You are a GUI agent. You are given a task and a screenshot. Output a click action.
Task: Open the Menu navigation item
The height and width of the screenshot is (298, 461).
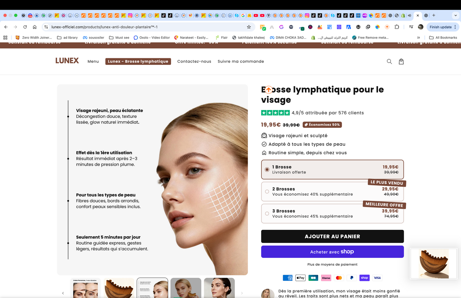pos(93,62)
